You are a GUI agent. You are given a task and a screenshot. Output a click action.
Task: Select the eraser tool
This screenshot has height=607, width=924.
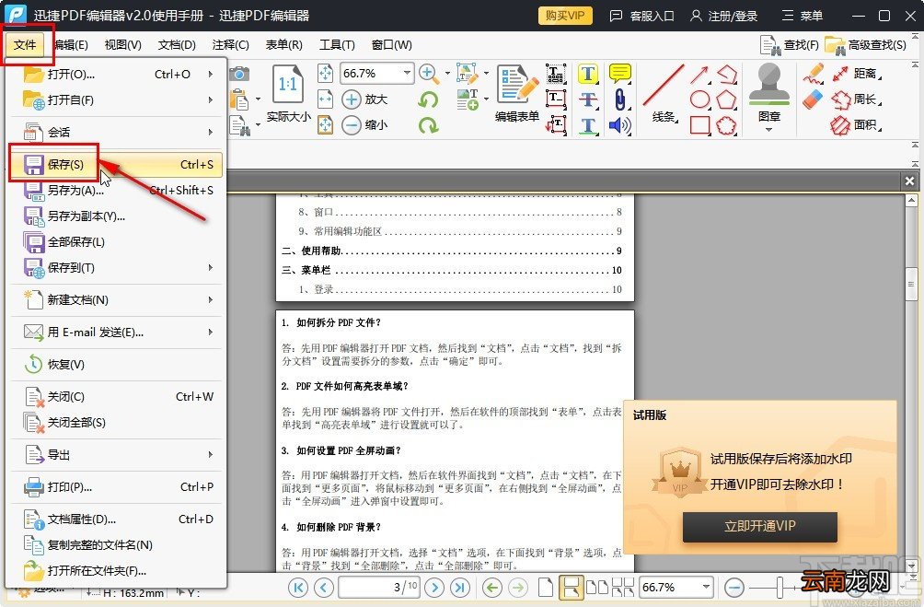[x=813, y=99]
